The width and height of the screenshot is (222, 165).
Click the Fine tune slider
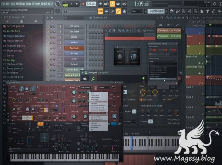coord(149,134)
